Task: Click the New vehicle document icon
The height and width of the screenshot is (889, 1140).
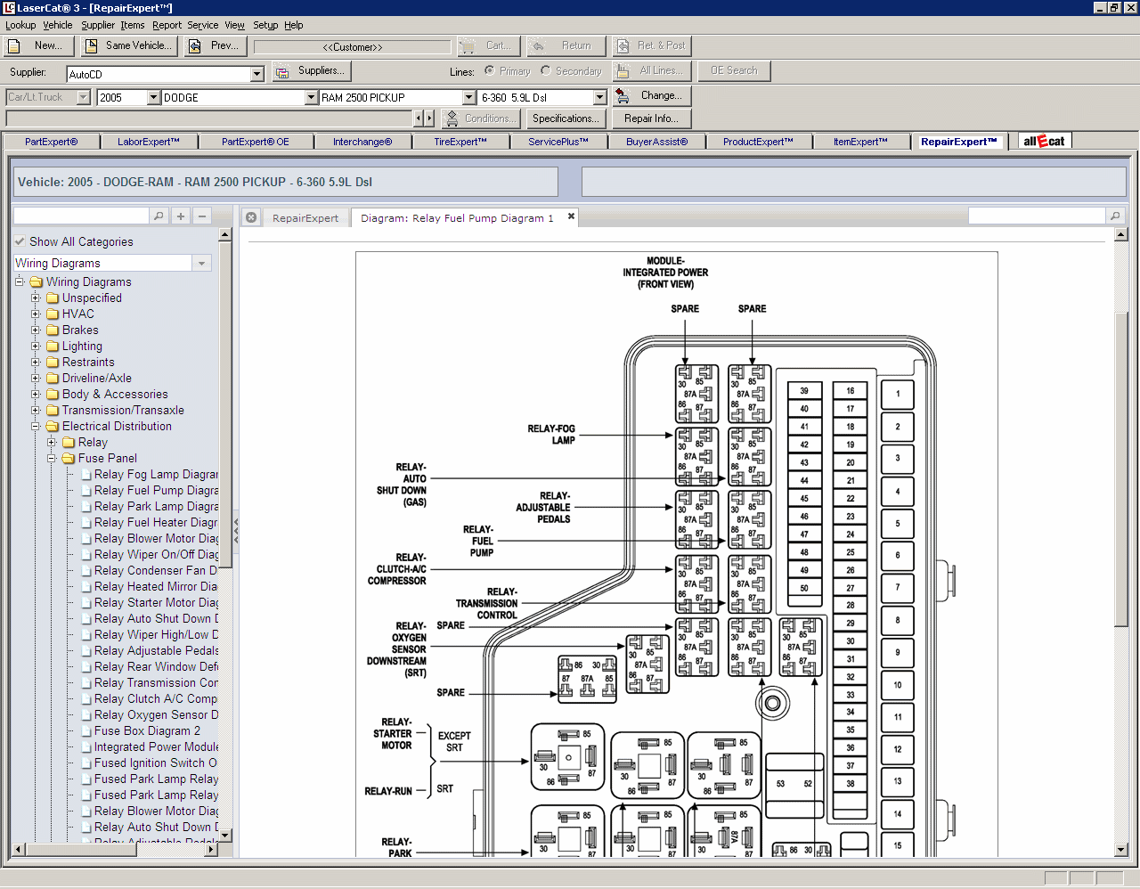Action: click(x=14, y=45)
